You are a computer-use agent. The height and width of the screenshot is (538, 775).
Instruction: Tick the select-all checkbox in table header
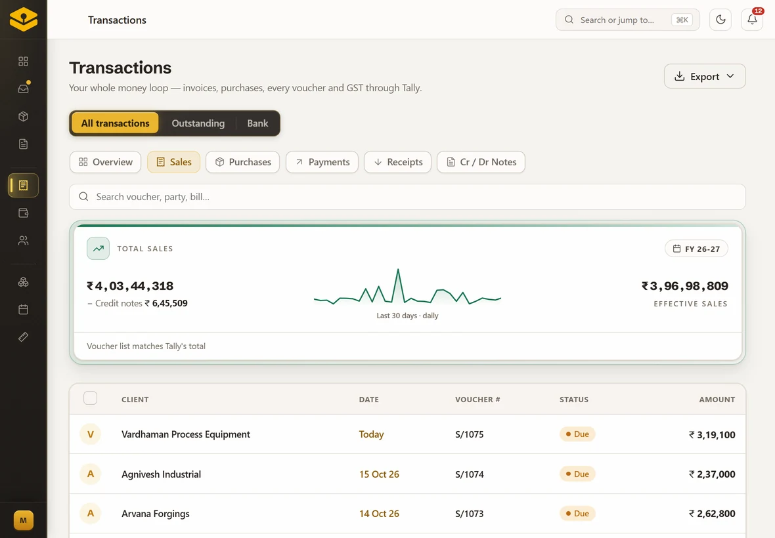pos(91,398)
